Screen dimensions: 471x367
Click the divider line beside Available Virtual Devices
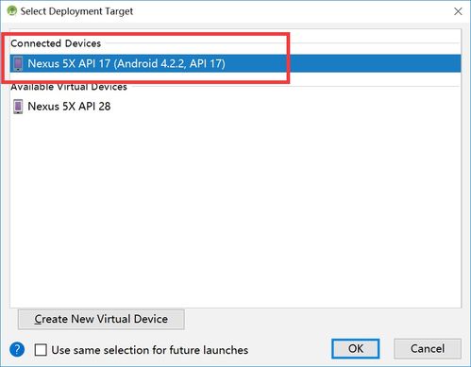point(295,86)
